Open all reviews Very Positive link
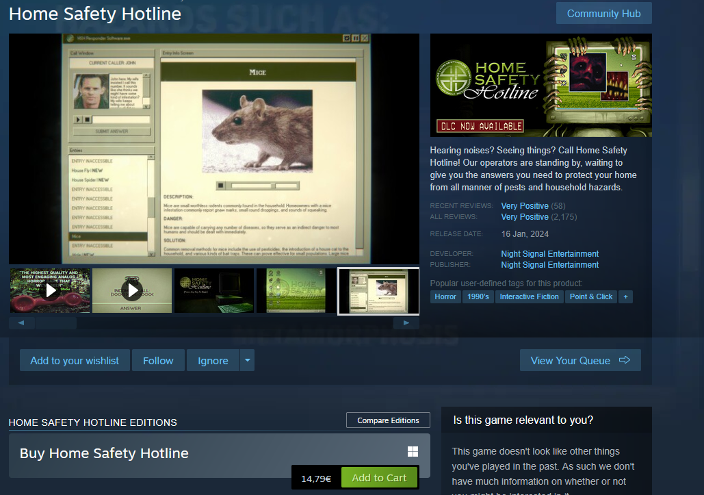This screenshot has height=495, width=704. point(525,217)
